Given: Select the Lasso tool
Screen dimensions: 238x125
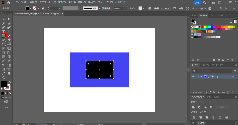Looking at the screenshot, I should coord(9,23).
